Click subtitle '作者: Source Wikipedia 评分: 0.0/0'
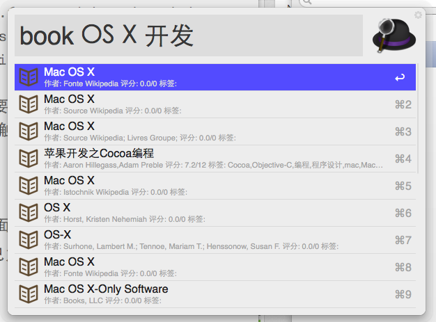Image resolution: width=436 pixels, height=322 pixels. [x=113, y=111]
